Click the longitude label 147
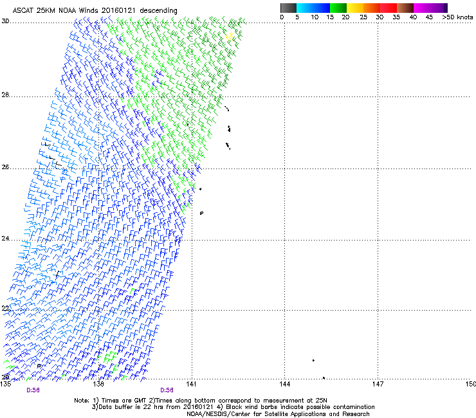This screenshot has width=476, height=418. 378,384
